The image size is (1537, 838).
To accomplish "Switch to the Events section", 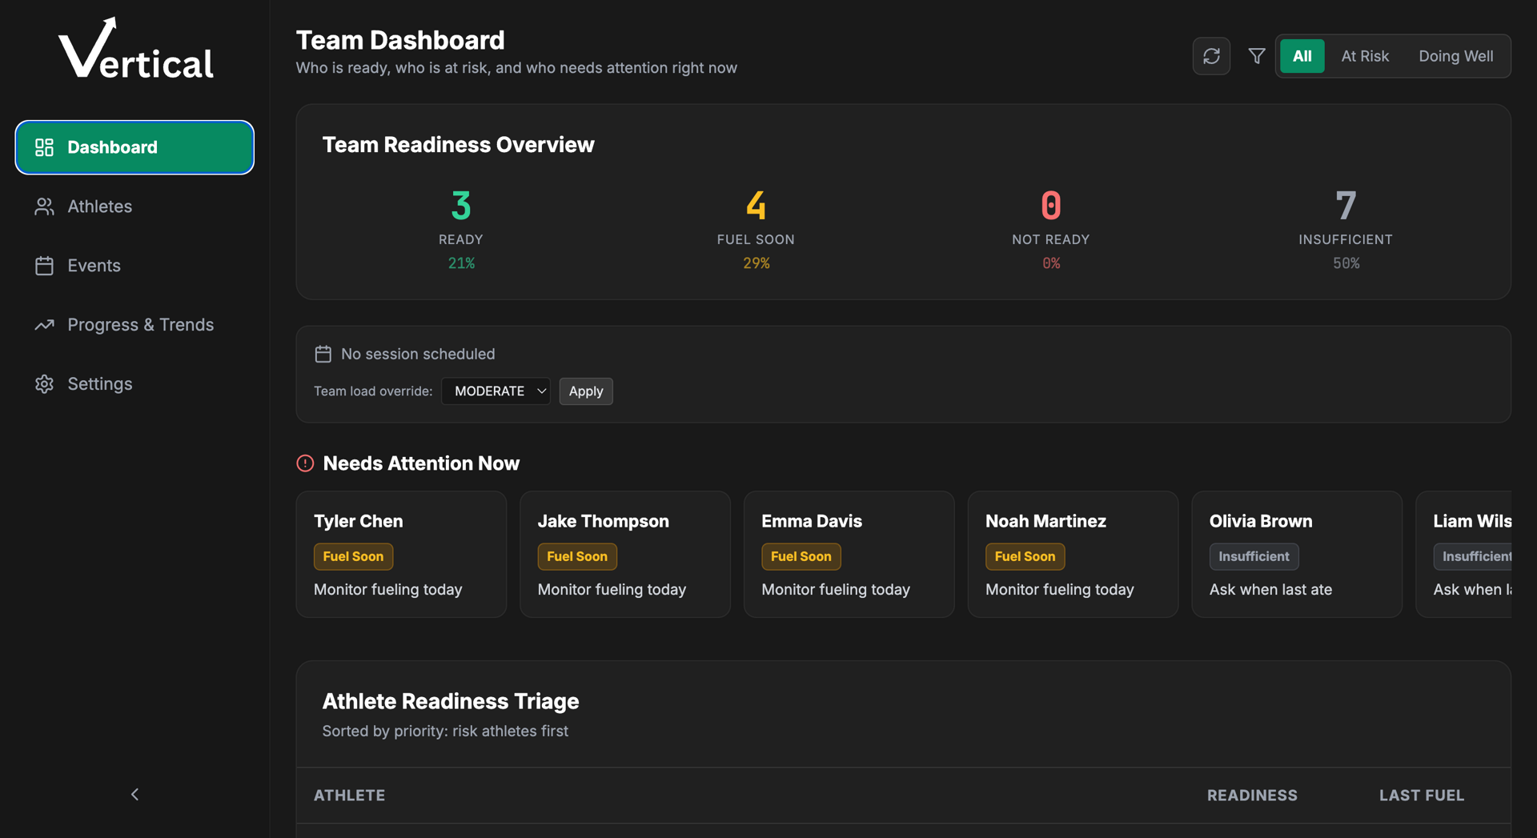I will [x=94, y=265].
